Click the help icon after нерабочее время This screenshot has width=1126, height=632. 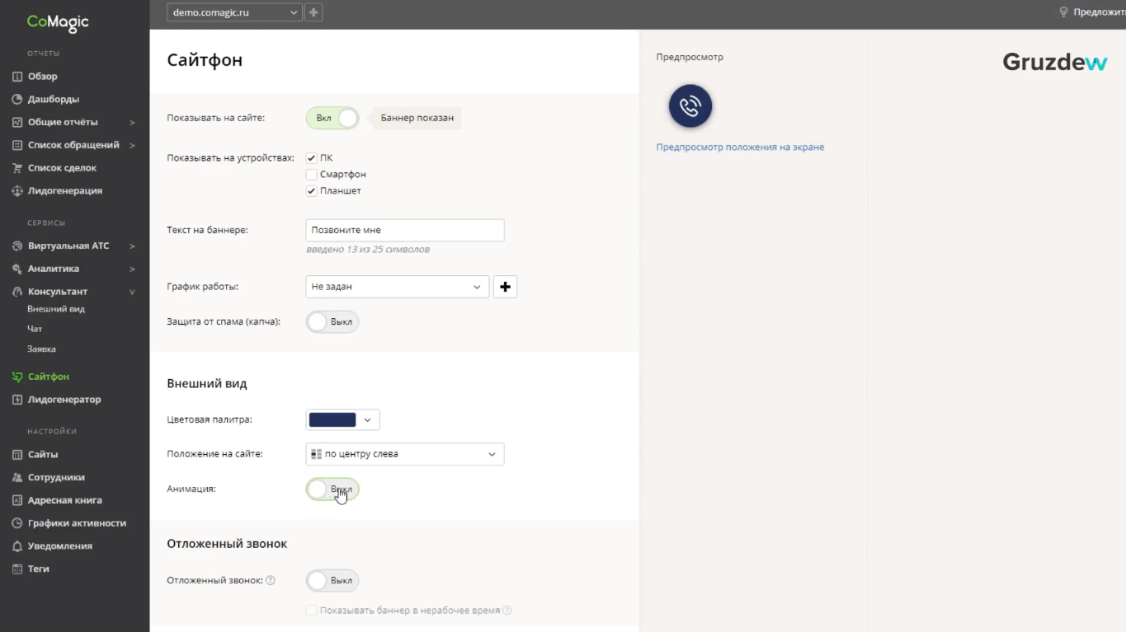tap(507, 611)
